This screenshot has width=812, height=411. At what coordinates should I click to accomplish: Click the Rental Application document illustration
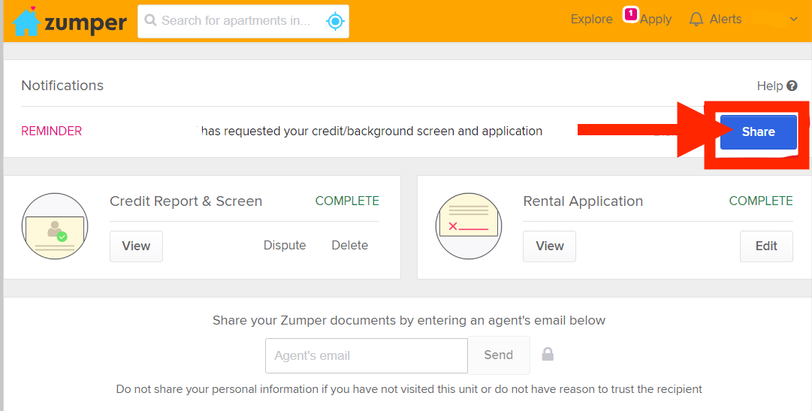[x=469, y=226]
